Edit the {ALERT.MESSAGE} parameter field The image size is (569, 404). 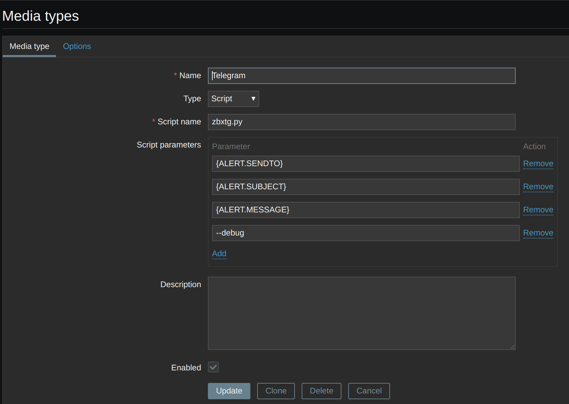click(x=365, y=210)
